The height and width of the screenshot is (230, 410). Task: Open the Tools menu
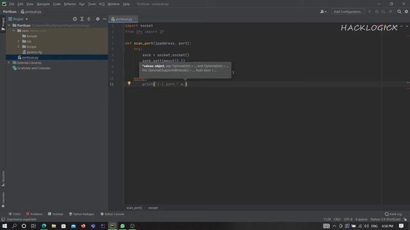tap(92, 4)
